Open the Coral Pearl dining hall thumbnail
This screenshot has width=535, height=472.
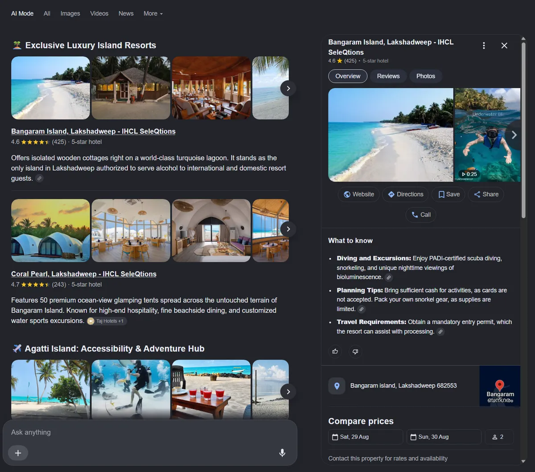(x=131, y=230)
